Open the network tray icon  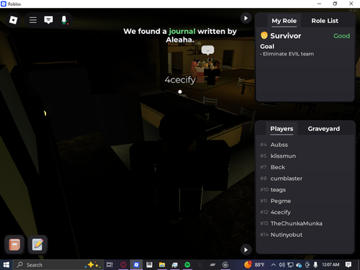click(x=290, y=265)
